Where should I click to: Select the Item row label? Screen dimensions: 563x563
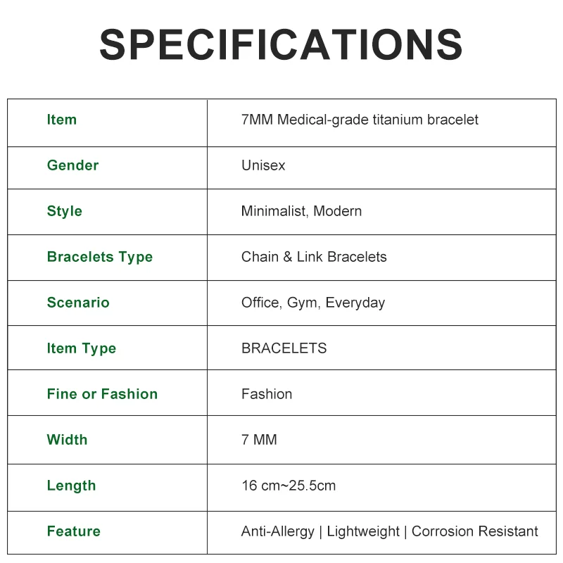[x=62, y=120]
